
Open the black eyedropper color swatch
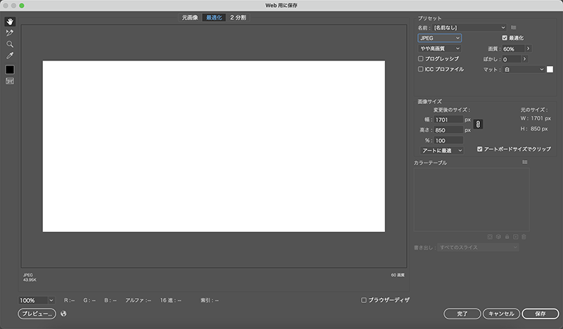pyautogui.click(x=10, y=70)
